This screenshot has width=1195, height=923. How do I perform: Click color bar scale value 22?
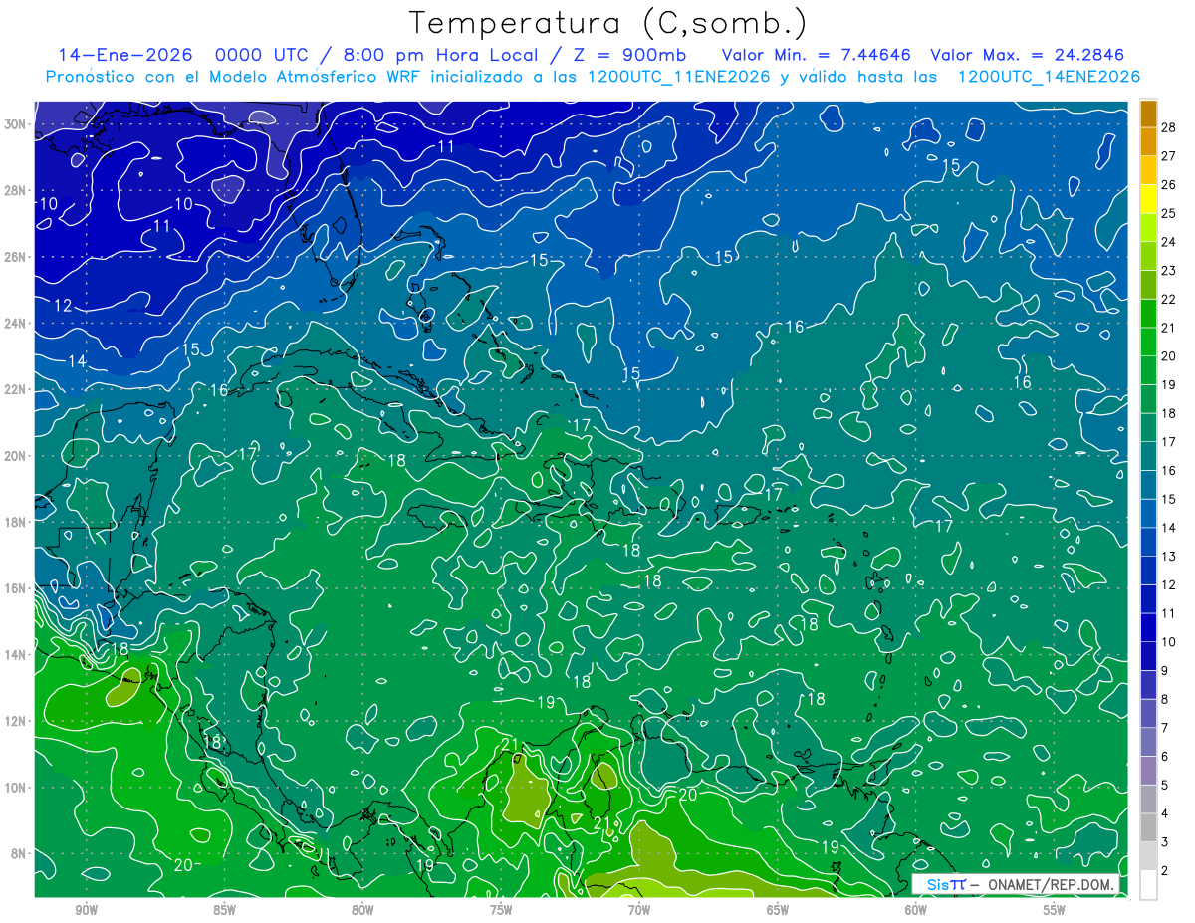(1169, 299)
